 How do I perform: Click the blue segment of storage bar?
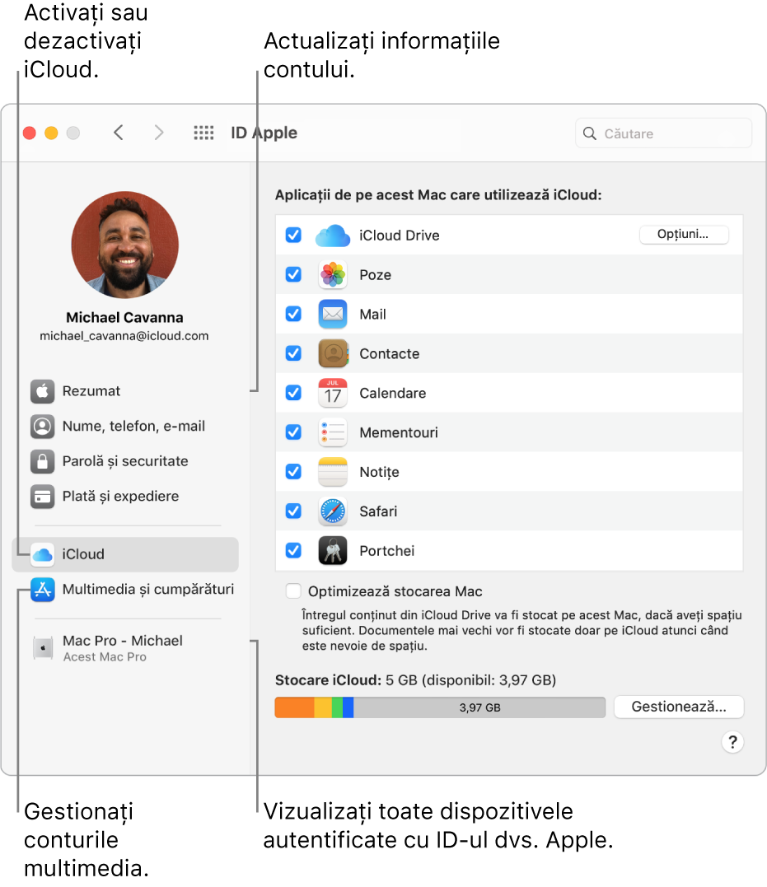348,707
